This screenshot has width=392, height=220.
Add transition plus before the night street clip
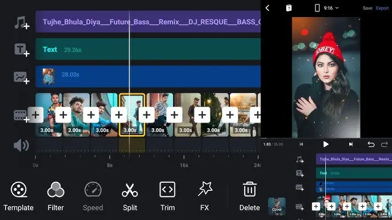(202, 115)
